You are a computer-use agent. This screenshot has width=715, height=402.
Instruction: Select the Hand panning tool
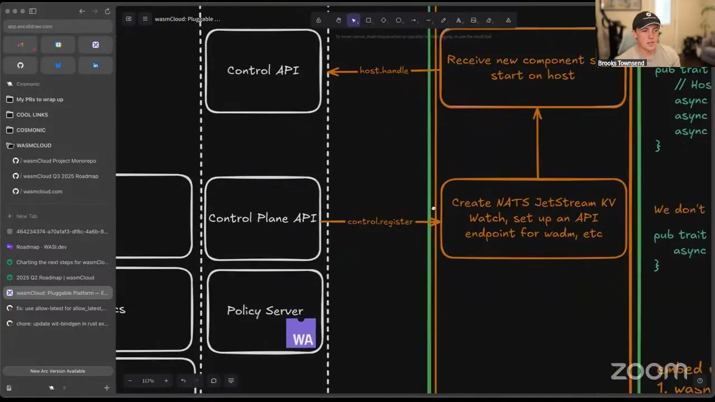click(x=339, y=20)
